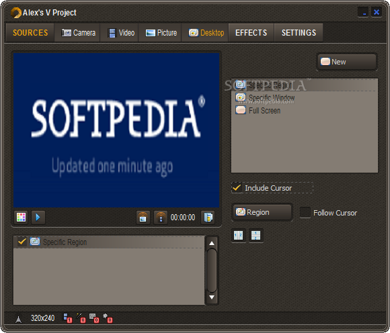Click the antenna icon in status bar
The image size is (390, 333).
pos(18,319)
